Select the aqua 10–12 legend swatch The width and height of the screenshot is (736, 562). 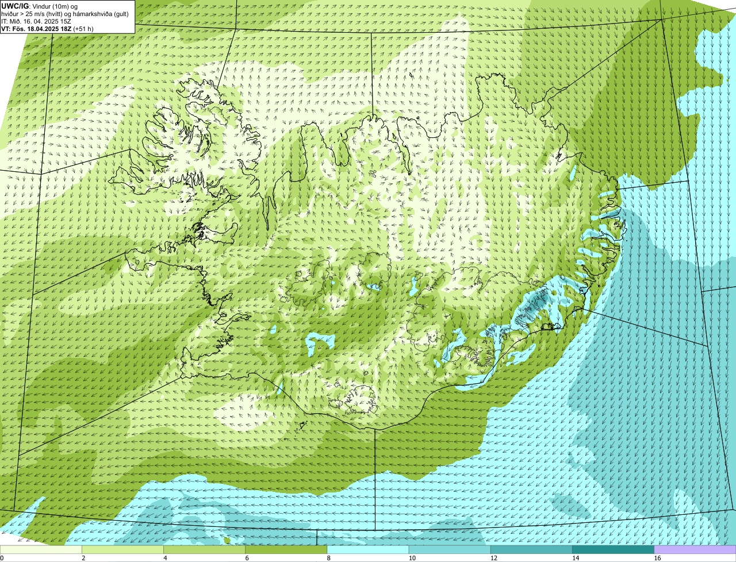[x=450, y=550]
